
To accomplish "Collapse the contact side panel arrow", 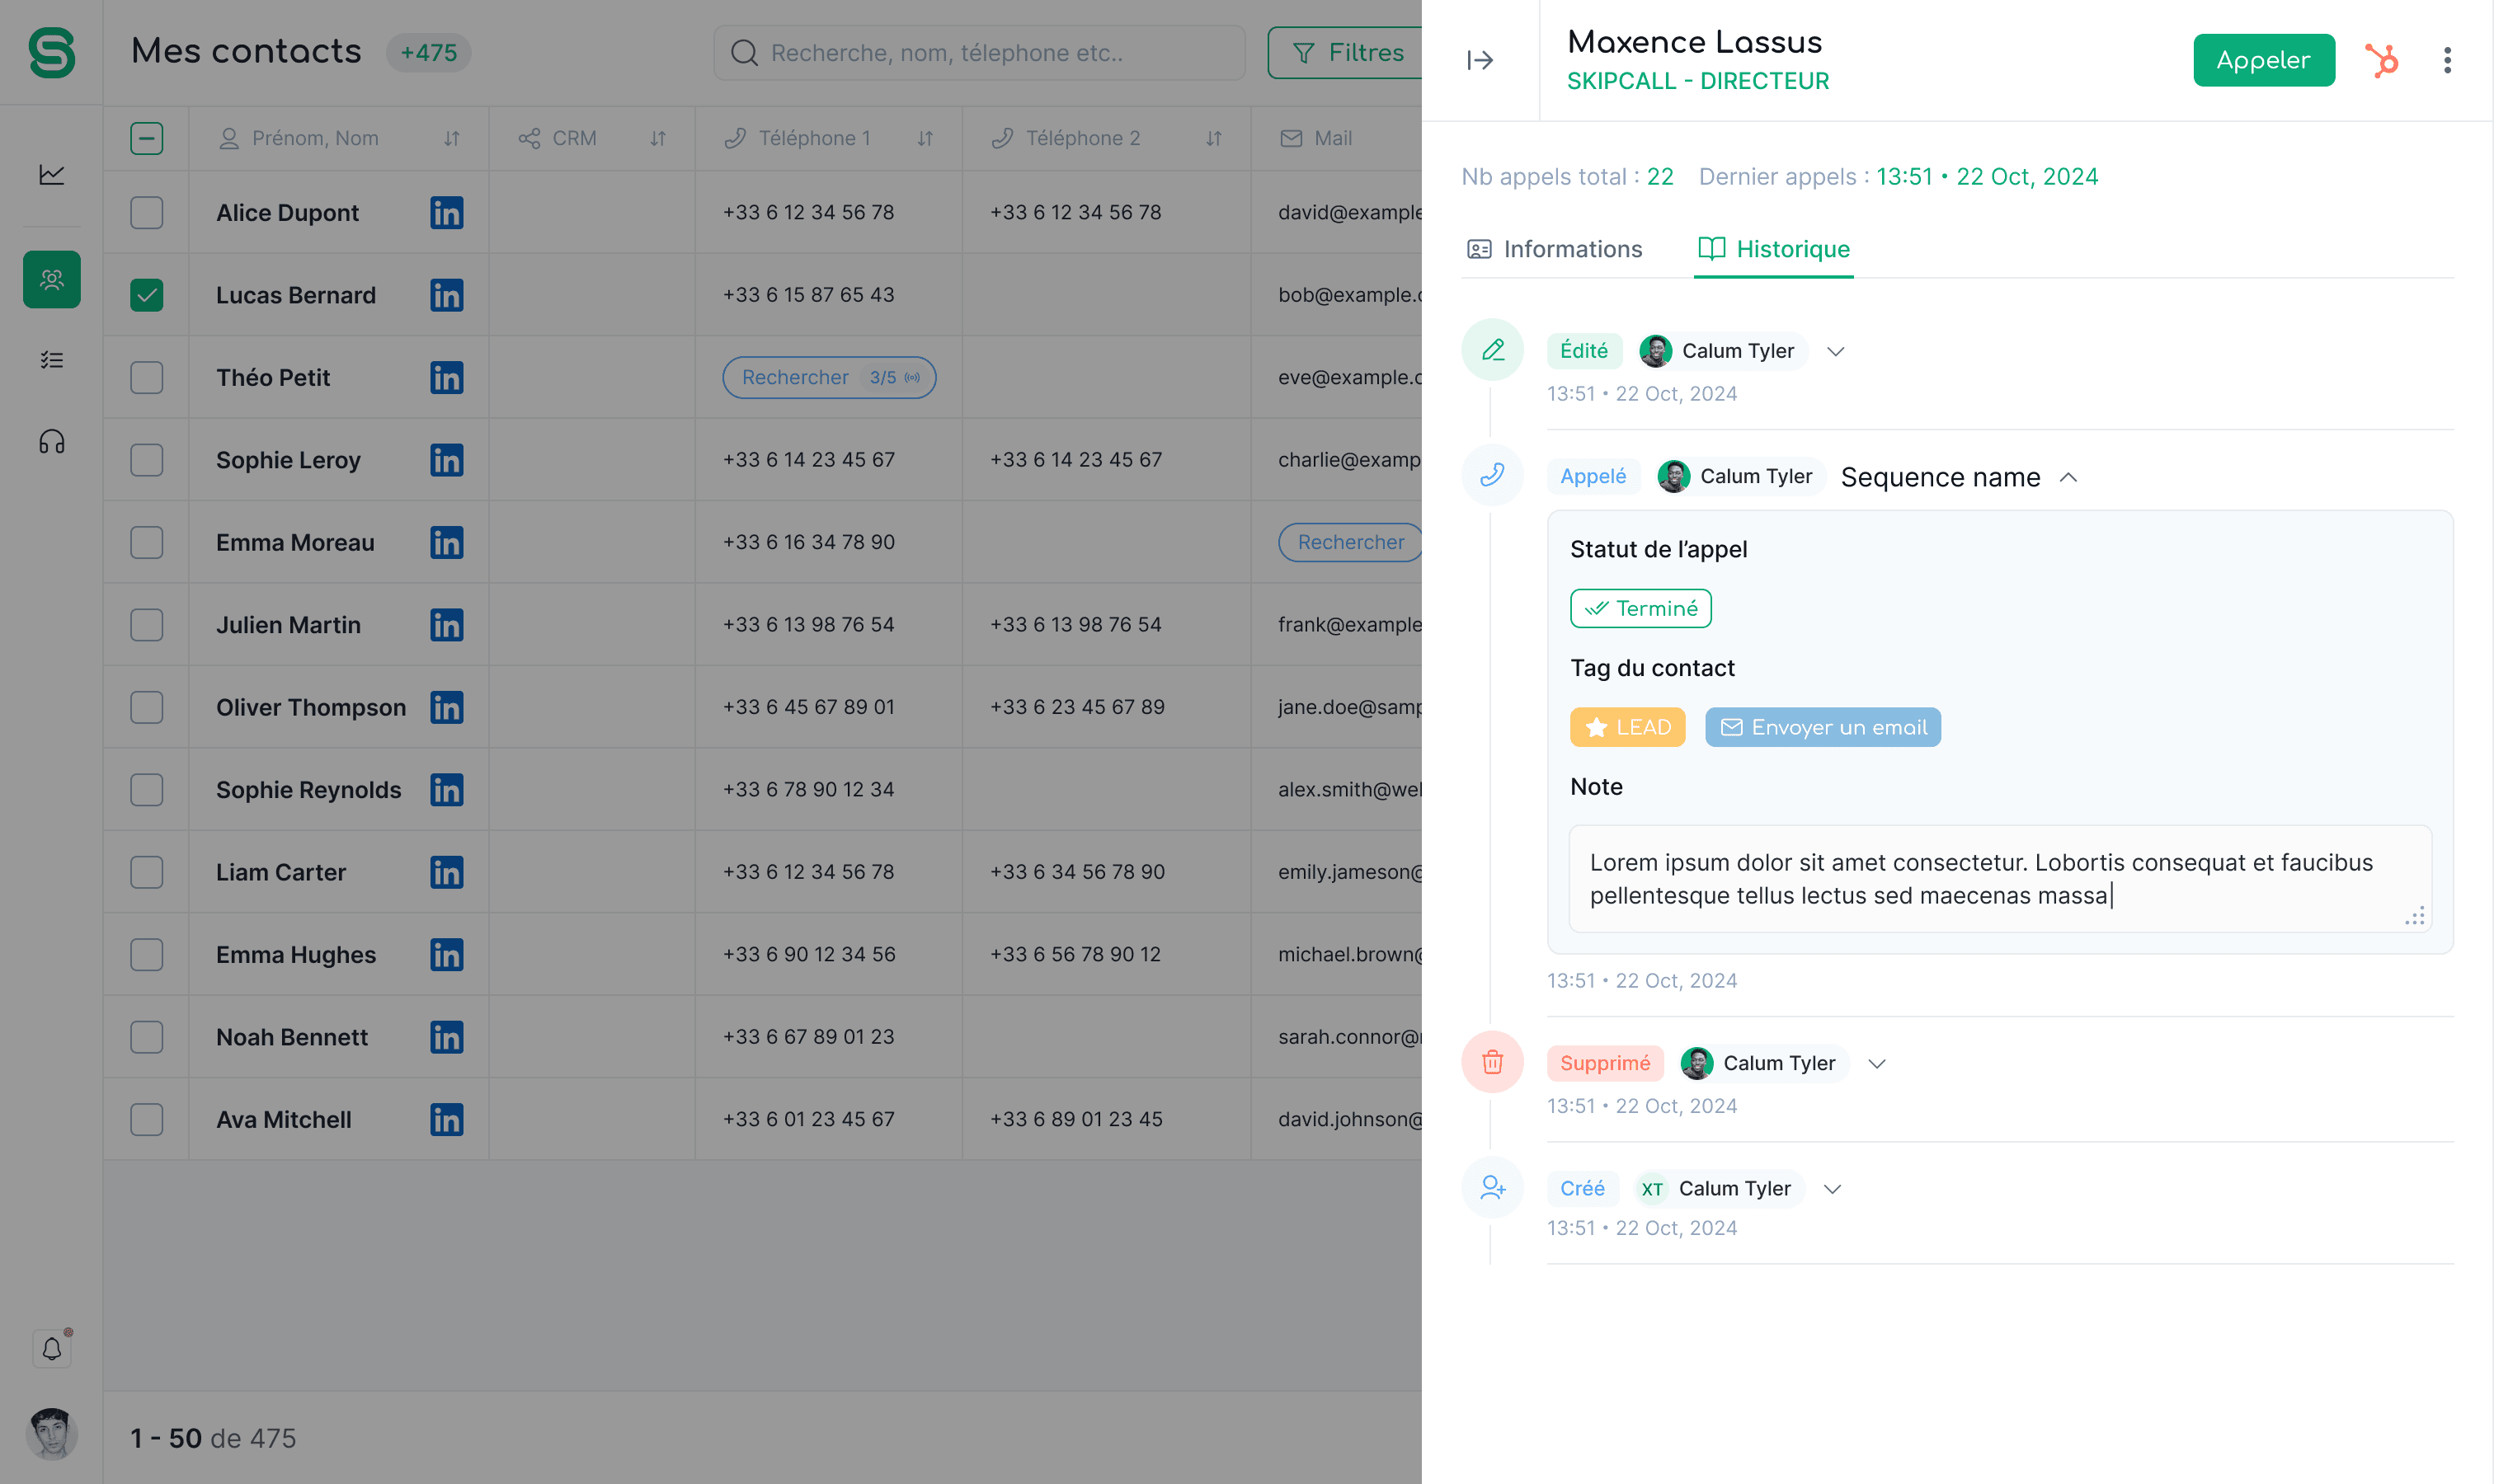I will coord(1480,60).
